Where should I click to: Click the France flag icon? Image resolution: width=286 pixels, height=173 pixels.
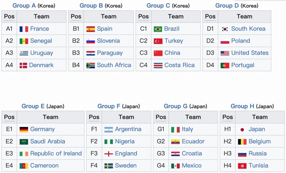(x=23, y=29)
